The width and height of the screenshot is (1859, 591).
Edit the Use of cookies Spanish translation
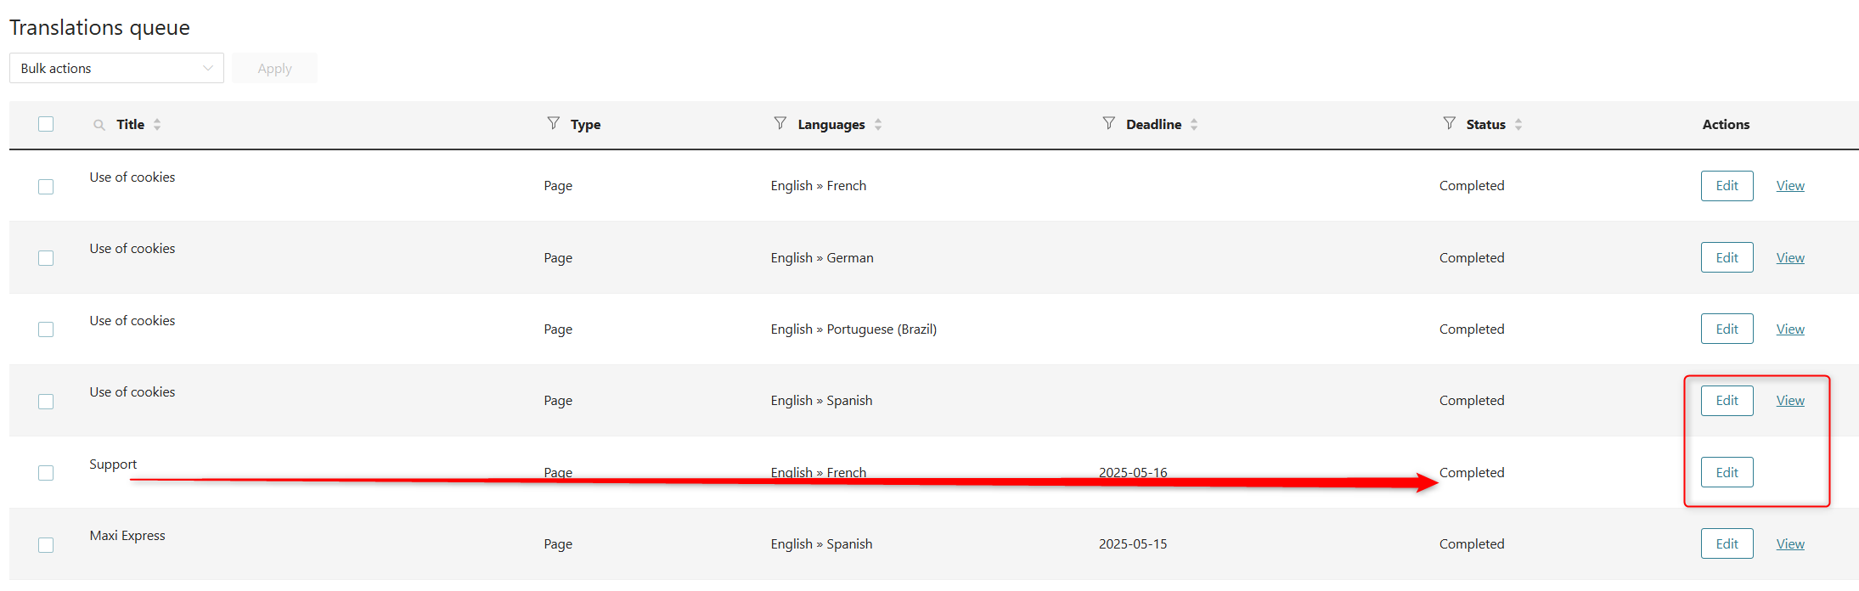1727,401
